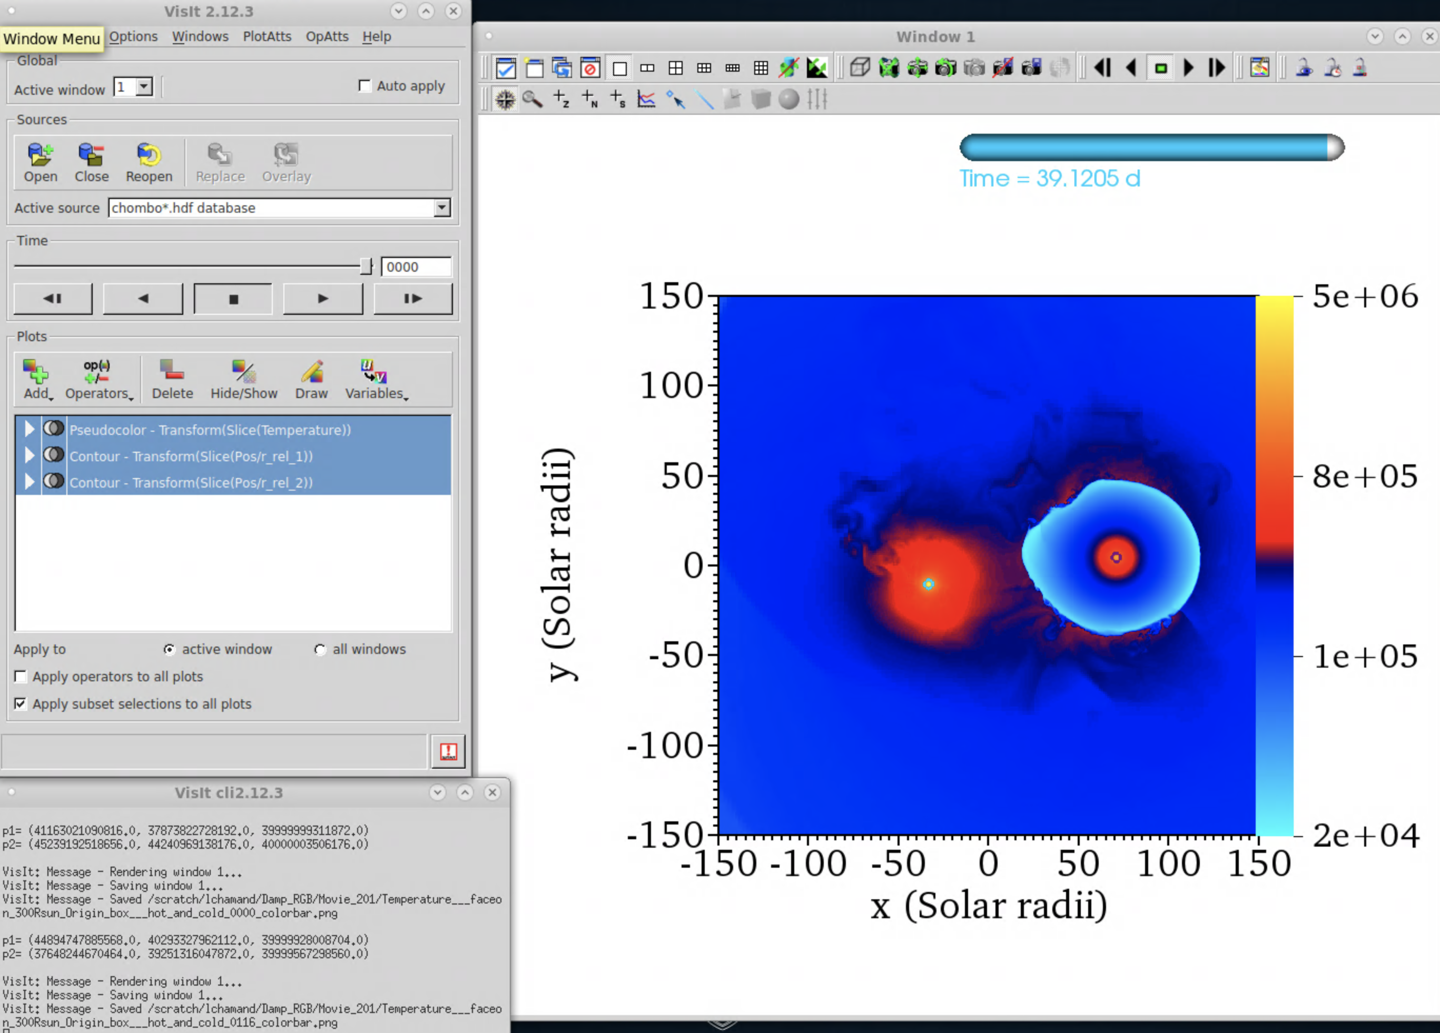
Task: Click the delete window icon with red circle
Action: point(590,67)
